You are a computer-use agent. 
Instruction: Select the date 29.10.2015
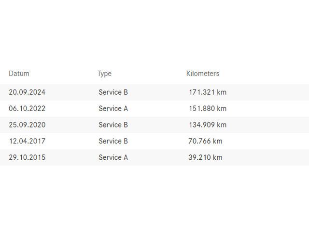[27, 157]
